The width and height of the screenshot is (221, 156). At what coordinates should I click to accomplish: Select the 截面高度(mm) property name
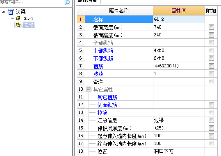(108, 35)
